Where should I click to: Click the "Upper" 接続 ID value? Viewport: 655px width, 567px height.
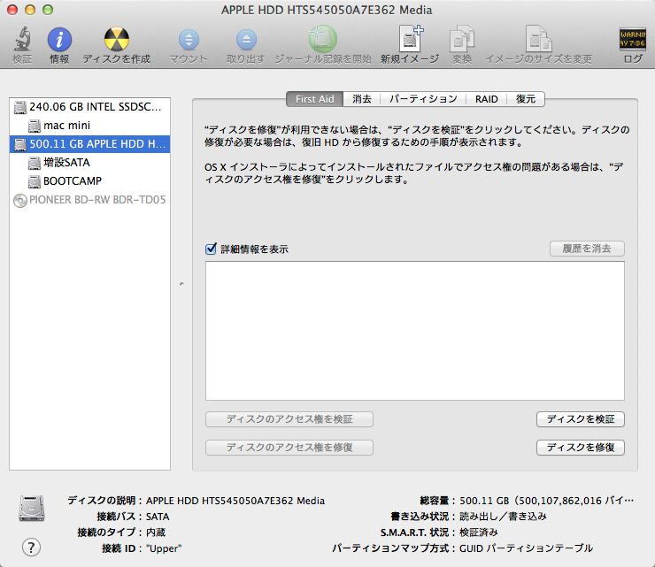164,548
